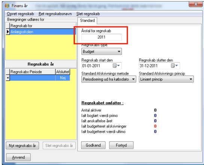Click the Fortryd button

pos(121,145)
